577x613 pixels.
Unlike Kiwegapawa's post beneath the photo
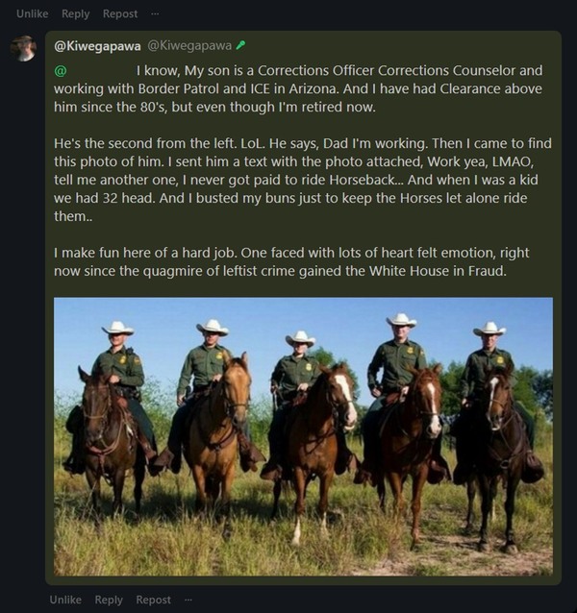tap(65, 600)
